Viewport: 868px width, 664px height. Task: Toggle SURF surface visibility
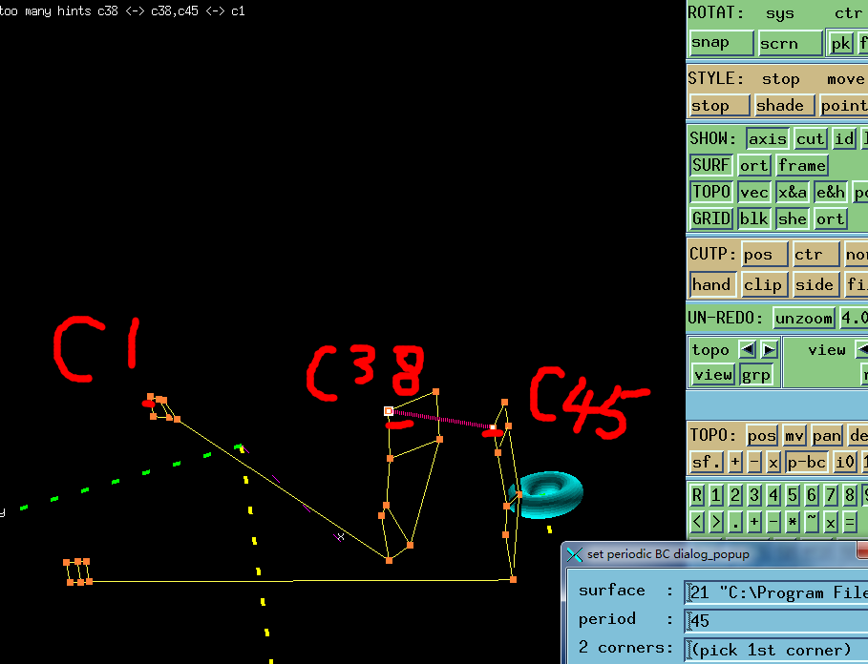tap(711, 165)
